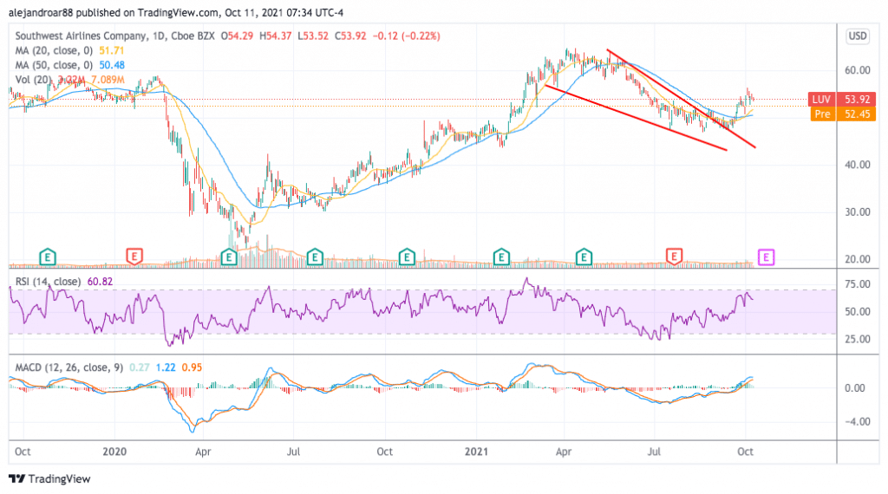Select the Vol (20) indicator legend
The width and height of the screenshot is (888, 494).
click(34, 80)
